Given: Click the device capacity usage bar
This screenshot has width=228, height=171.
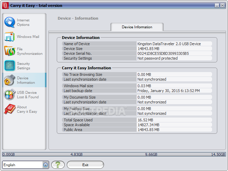Looking at the screenshot, I should click(x=114, y=154).
